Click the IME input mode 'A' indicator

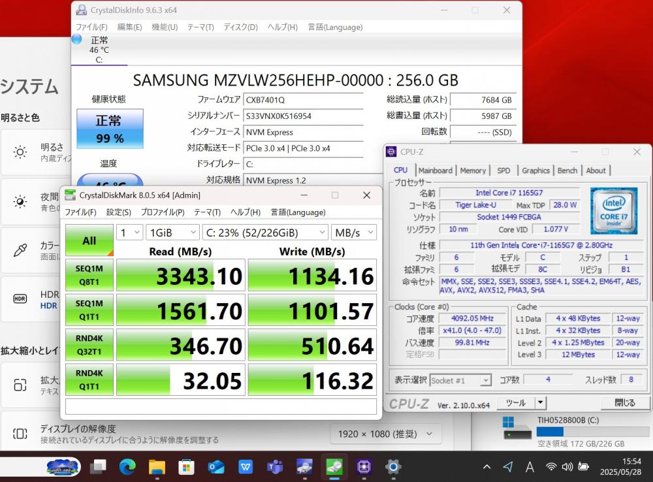click(x=530, y=467)
